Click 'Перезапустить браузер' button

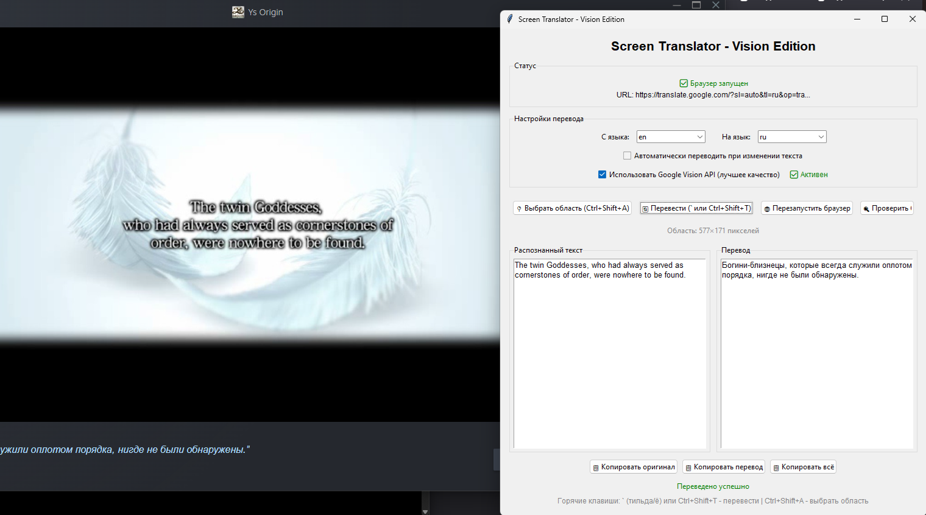[807, 208]
